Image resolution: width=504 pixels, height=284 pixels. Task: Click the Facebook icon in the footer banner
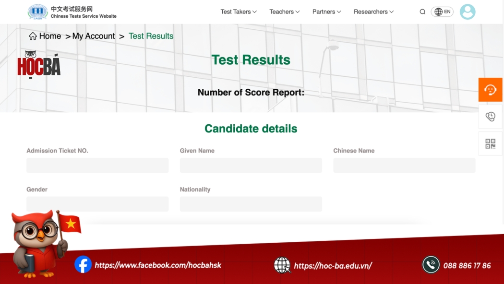click(83, 265)
